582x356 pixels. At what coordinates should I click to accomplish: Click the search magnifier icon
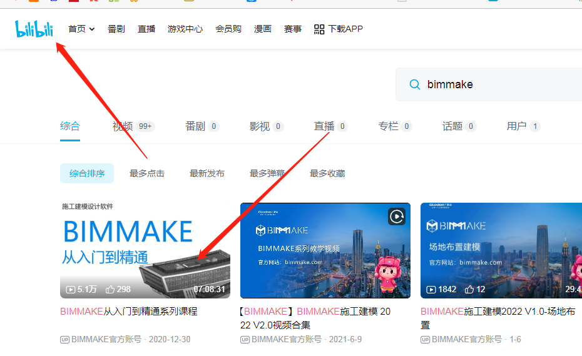(x=415, y=84)
